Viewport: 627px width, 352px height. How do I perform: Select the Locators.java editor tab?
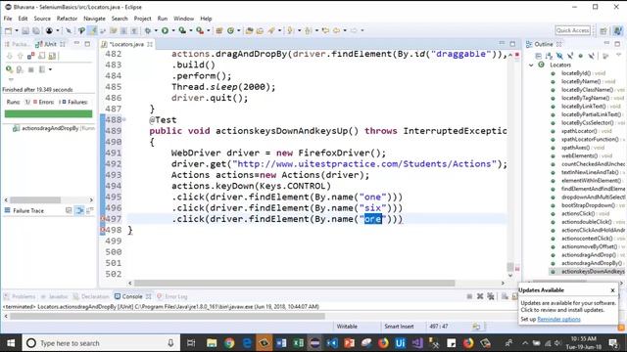125,44
